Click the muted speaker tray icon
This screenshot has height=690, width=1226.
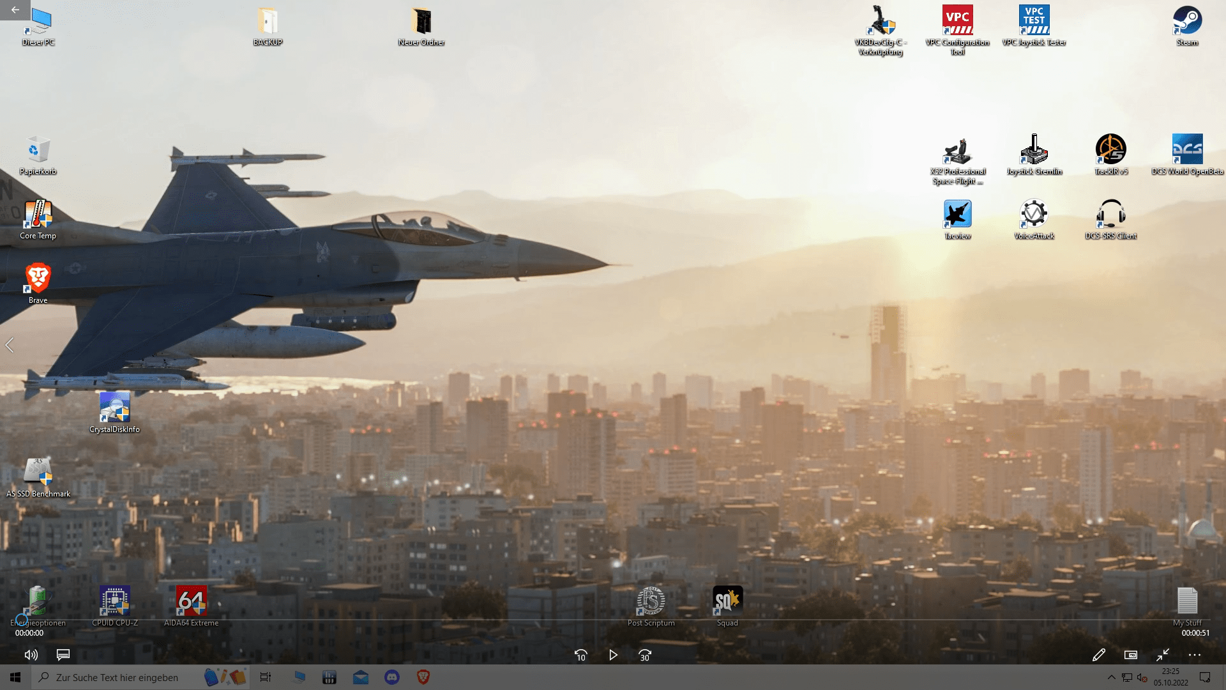click(1142, 677)
